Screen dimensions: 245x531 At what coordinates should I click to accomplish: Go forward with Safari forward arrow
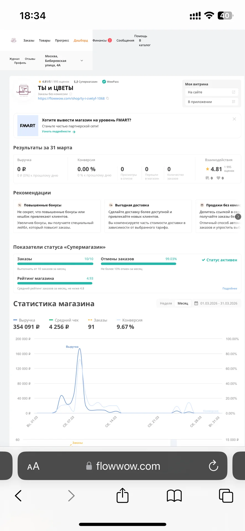pyautogui.click(x=71, y=496)
